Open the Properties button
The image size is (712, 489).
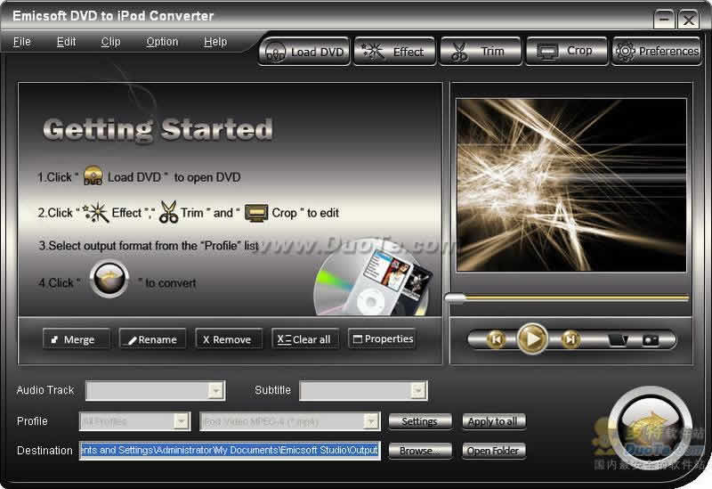382,339
